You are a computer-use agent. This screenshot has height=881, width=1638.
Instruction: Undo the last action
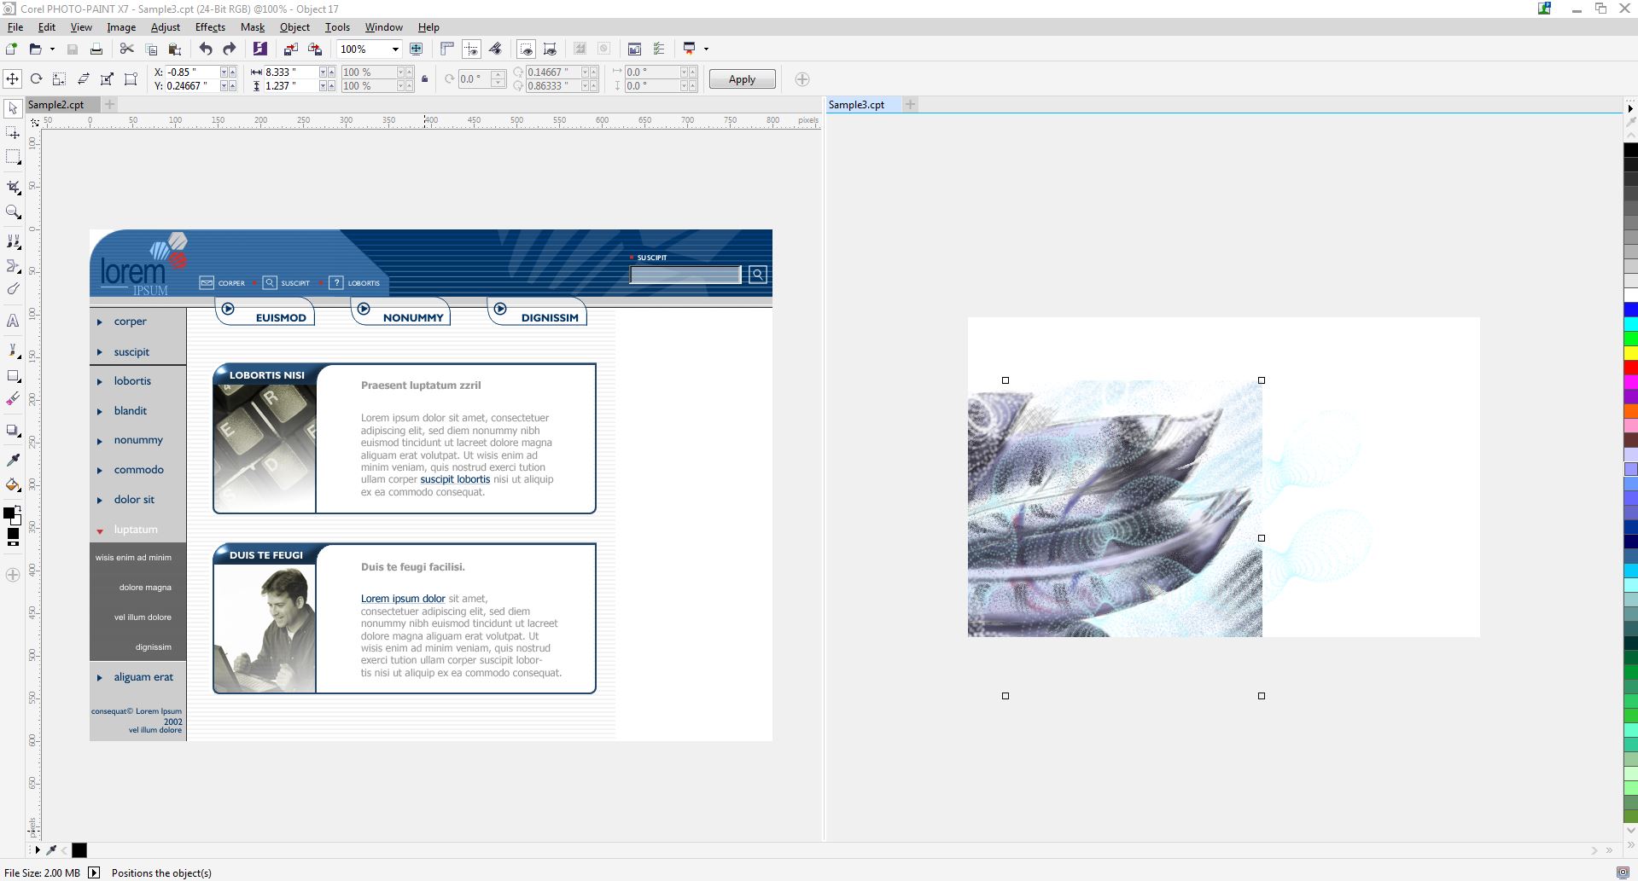(204, 49)
